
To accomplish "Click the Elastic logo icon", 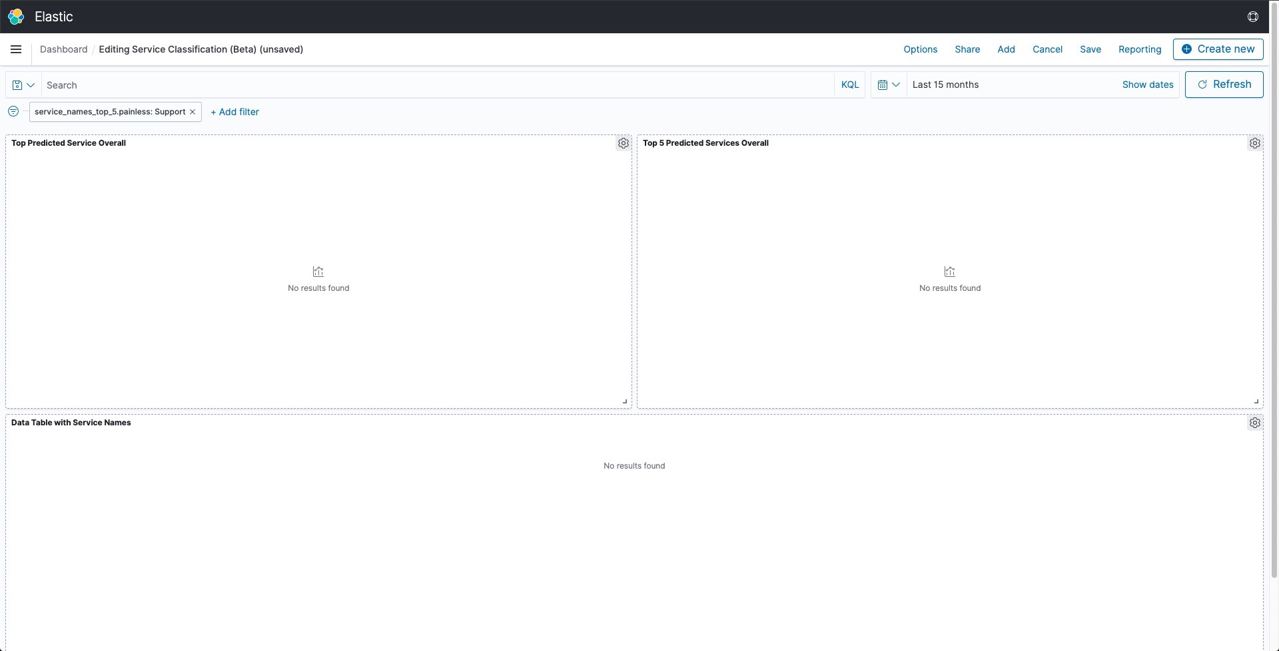I will click(x=16, y=17).
